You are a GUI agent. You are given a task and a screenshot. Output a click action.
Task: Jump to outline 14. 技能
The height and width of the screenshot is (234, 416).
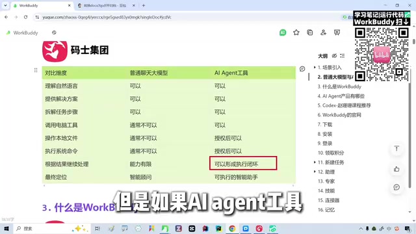pyautogui.click(x=326, y=190)
